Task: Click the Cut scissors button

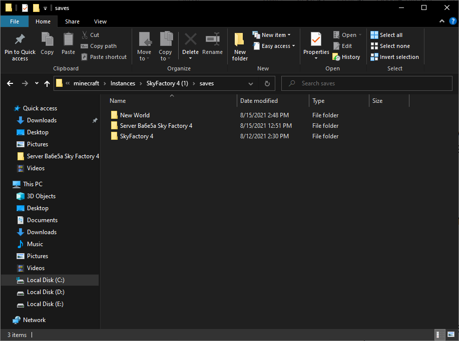Action: [x=90, y=35]
